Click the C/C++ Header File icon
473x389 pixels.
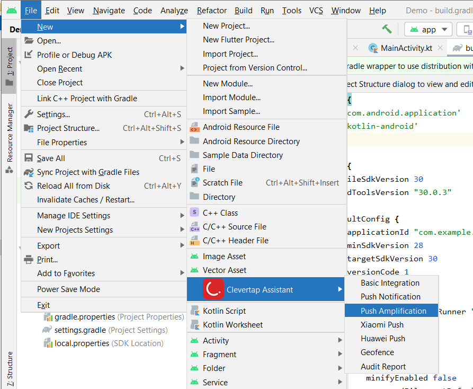pyautogui.click(x=194, y=240)
